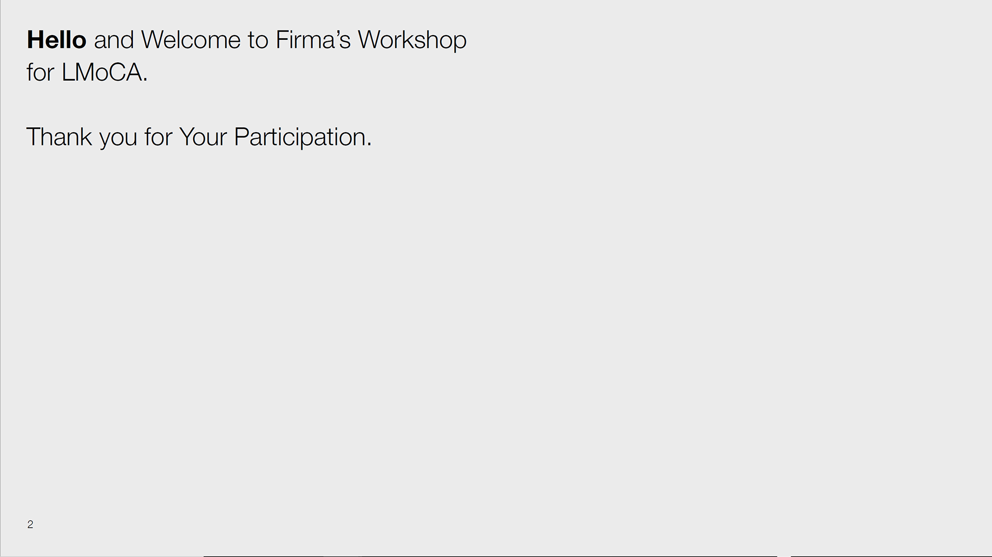This screenshot has width=992, height=557.
Task: Click the word 'for' before LMoCA
Action: coord(40,72)
